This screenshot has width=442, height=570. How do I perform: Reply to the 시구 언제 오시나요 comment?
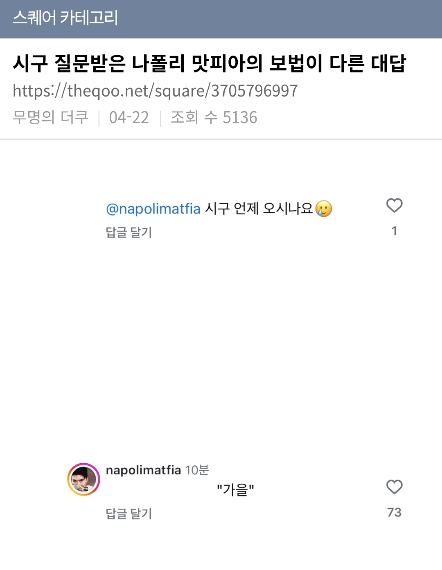tap(129, 232)
